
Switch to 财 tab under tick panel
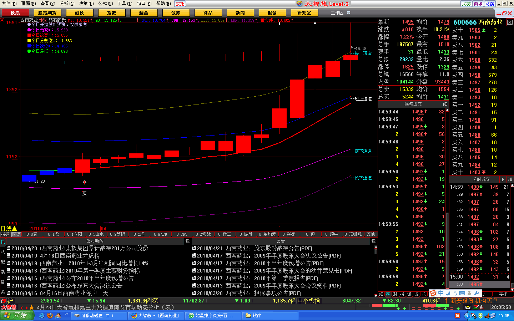(x=395, y=294)
